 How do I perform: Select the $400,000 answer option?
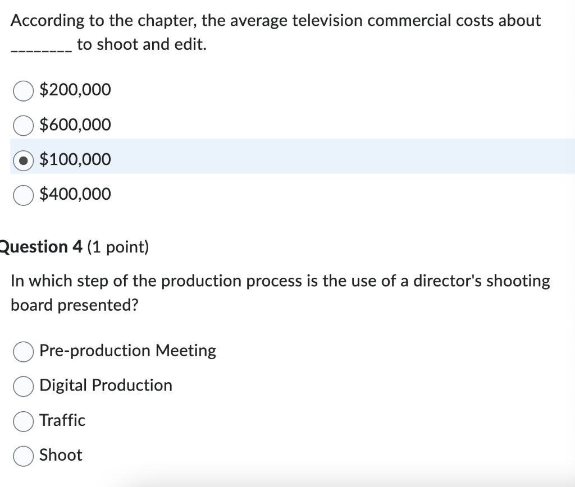point(23,195)
